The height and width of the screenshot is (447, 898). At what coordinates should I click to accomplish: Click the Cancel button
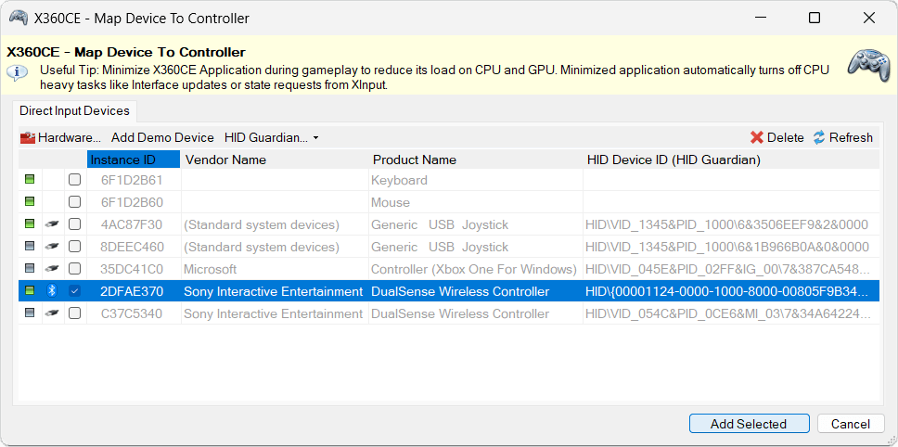click(850, 424)
